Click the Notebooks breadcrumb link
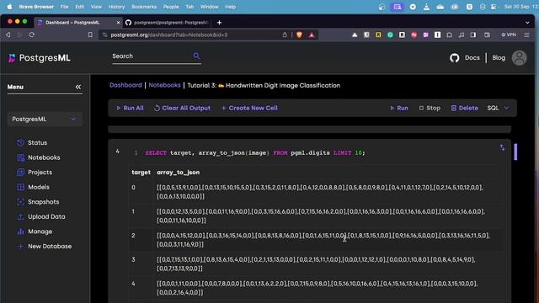The image size is (539, 303). pos(164,85)
